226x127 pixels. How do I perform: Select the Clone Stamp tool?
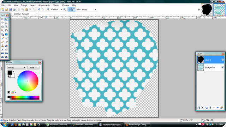click(2, 46)
